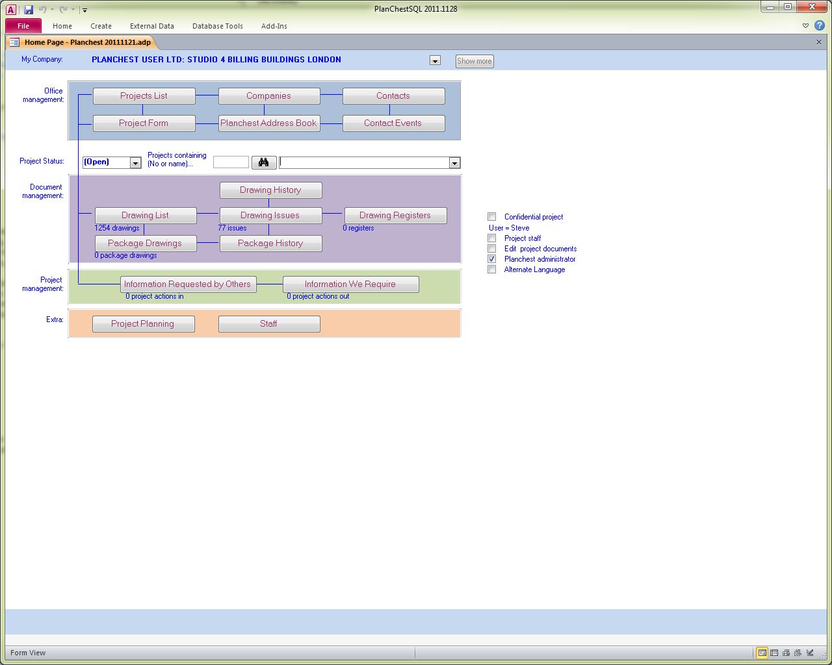Open the Project Status dropdown arrow
Viewport: 832px width, 665px height.
click(136, 163)
